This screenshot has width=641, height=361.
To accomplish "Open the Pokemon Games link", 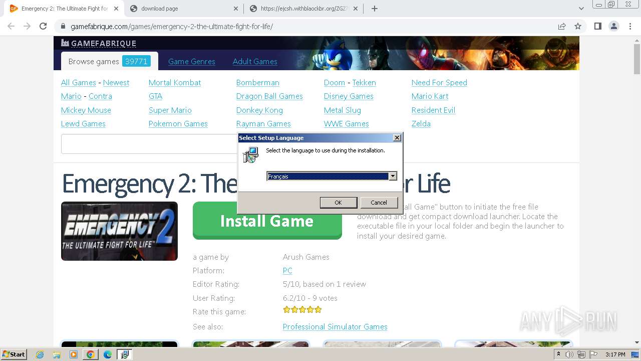I will 178,123.
